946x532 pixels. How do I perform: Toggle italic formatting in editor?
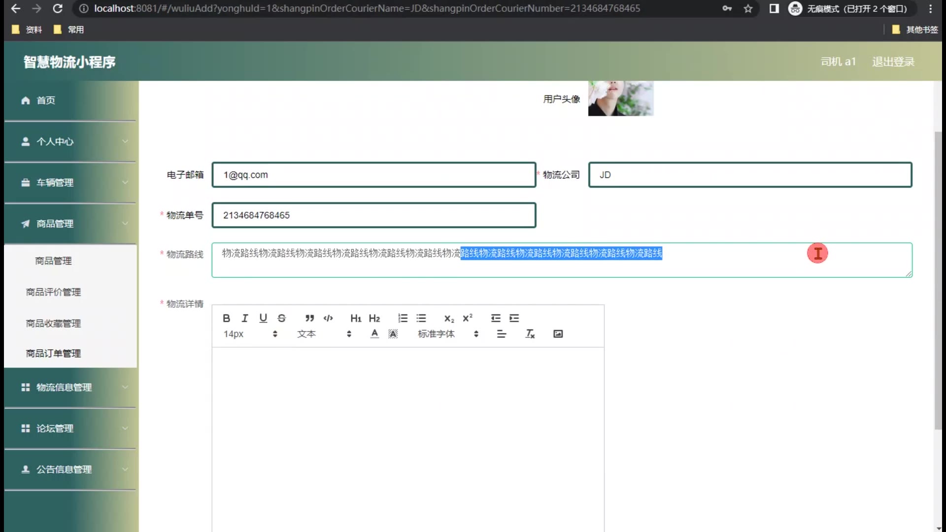(x=244, y=318)
